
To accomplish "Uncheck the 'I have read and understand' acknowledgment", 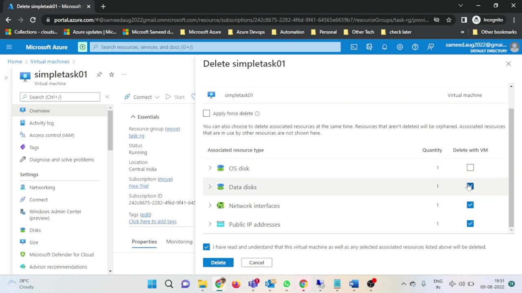I will click(206, 247).
